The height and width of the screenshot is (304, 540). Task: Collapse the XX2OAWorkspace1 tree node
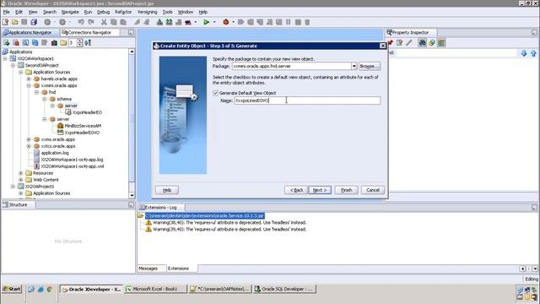[x=5, y=58]
